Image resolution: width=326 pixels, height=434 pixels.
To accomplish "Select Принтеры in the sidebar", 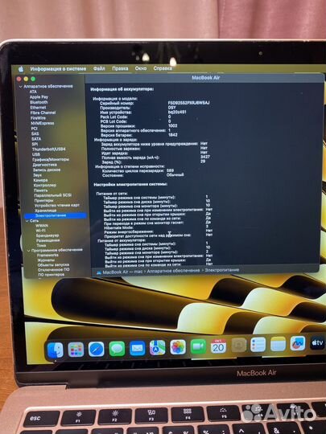I will click(43, 200).
